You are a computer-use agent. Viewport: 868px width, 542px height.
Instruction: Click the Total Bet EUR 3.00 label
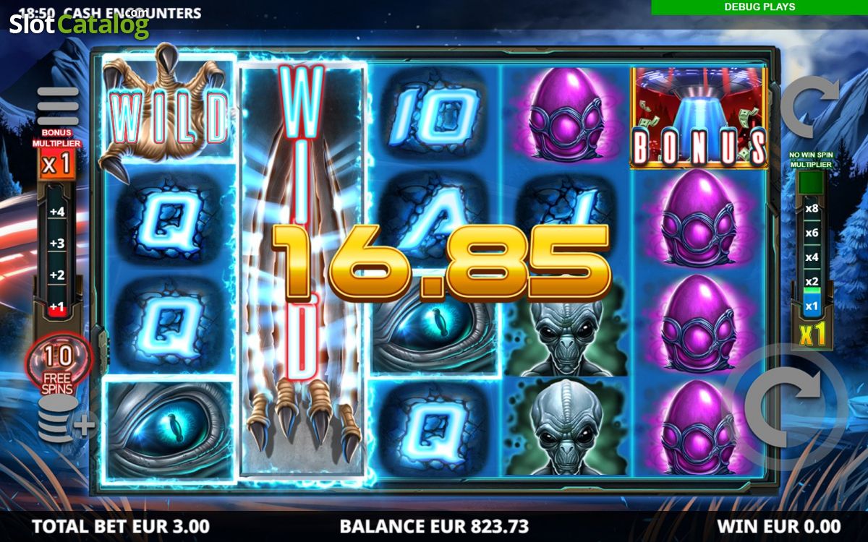click(122, 525)
